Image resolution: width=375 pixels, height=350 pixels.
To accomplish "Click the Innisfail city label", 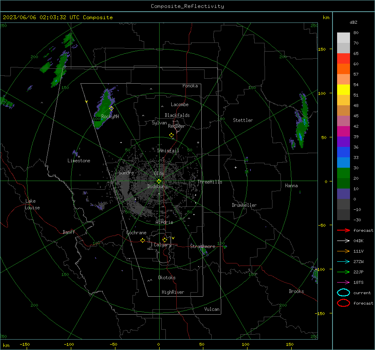I will 168,151.
